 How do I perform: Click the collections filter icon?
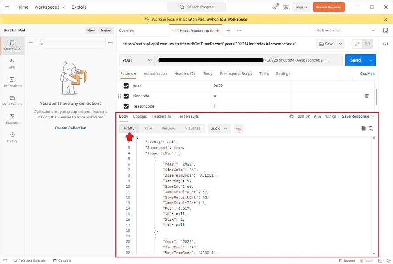click(41, 43)
